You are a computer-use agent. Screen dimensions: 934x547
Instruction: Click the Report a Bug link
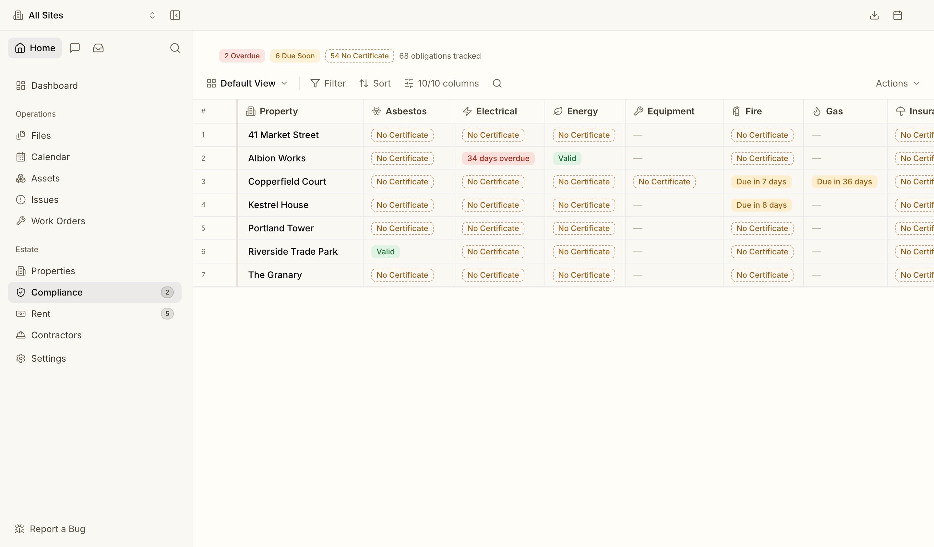point(50,529)
